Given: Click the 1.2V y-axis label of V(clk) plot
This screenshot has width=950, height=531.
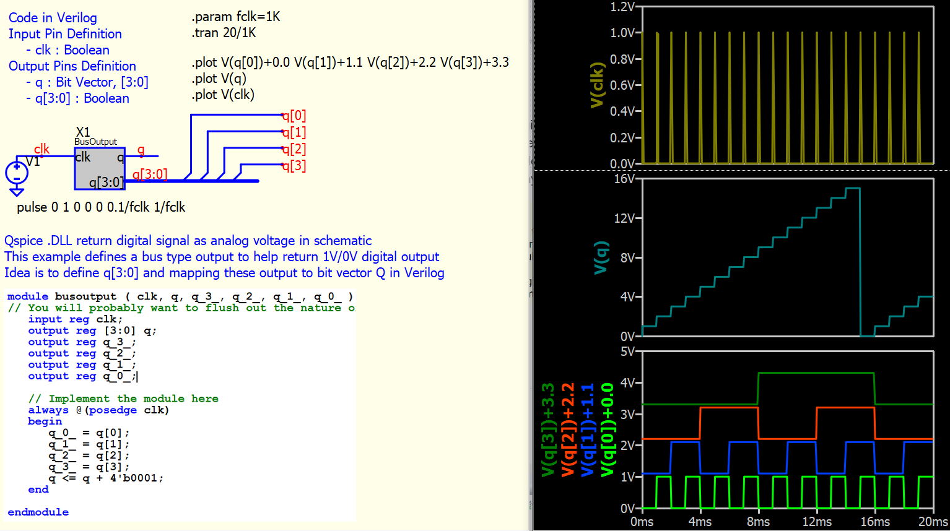Looking at the screenshot, I should pos(622,7).
